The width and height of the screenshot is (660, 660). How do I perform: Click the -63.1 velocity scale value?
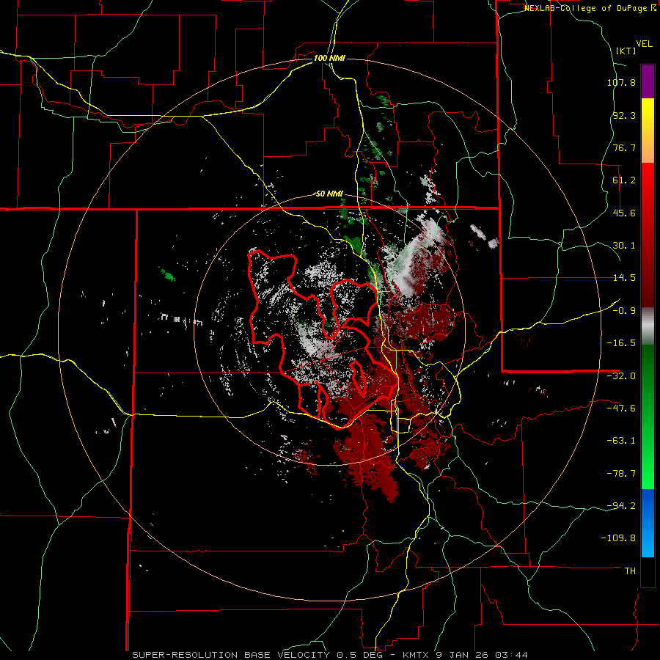tap(621, 441)
